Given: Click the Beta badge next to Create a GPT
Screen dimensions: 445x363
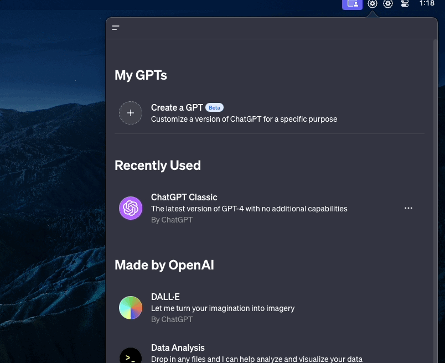Looking at the screenshot, I should 214,107.
